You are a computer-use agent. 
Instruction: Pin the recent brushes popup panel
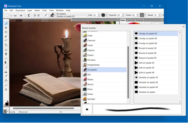tap(183, 27)
